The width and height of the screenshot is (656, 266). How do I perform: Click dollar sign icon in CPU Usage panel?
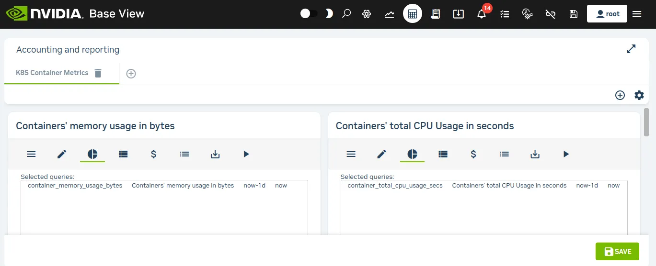tap(473, 154)
